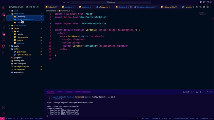This screenshot has height=120, width=214.
Task: Toggle primary sidebar visibility in title bar
Action: (x=201, y=2)
